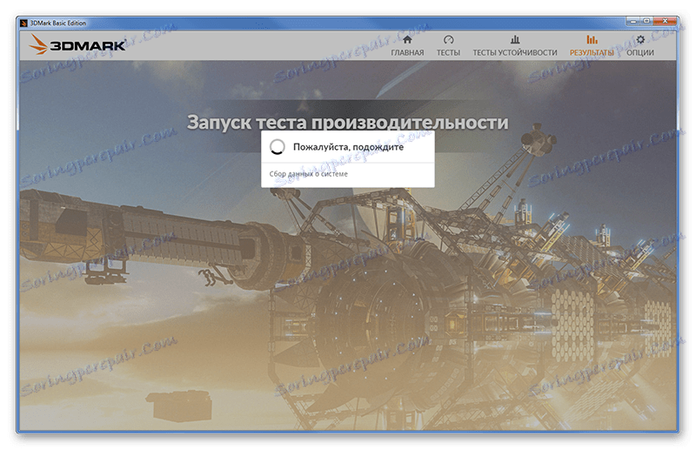Maximize the 3DMark window
This screenshot has height=450, width=696.
coord(646,21)
